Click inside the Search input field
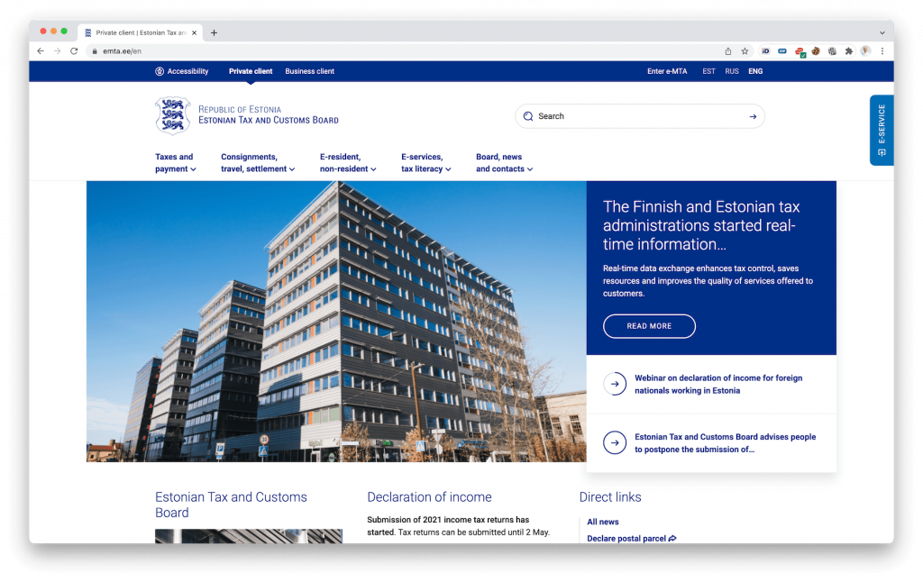Image resolution: width=923 pixels, height=582 pixels. point(631,116)
